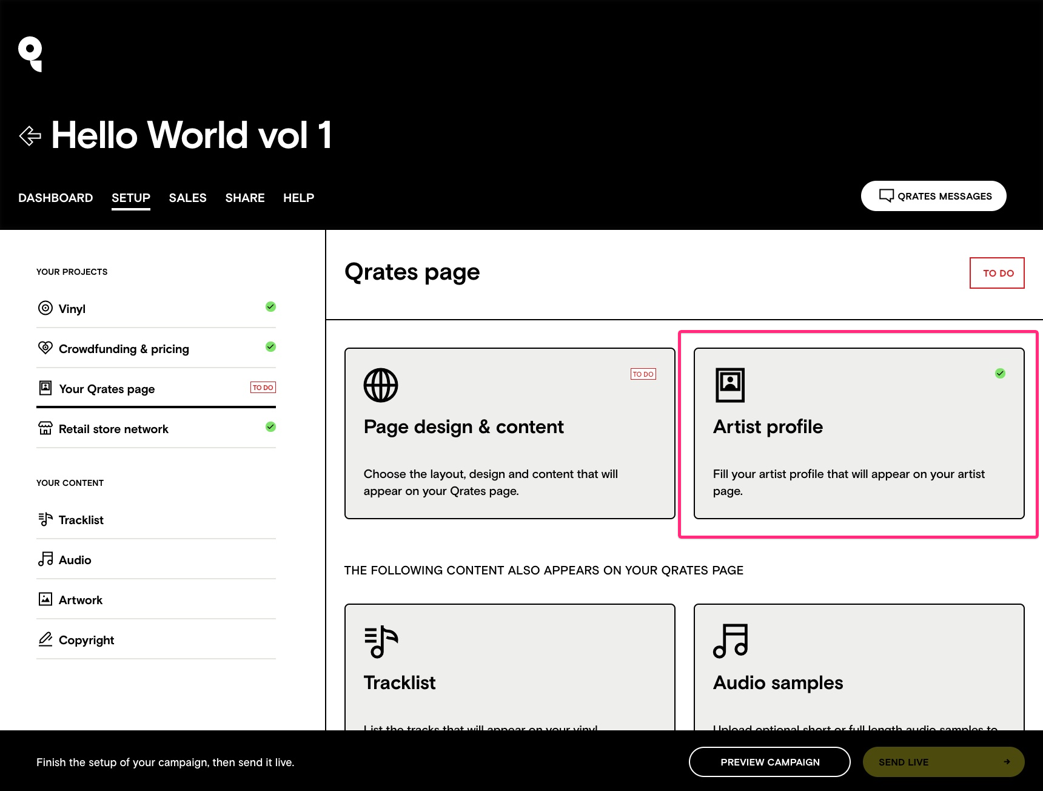Open the Artist profile card
1043x791 pixels.
[859, 433]
